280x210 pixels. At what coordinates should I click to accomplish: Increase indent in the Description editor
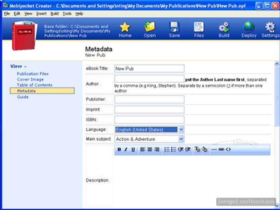(188, 149)
